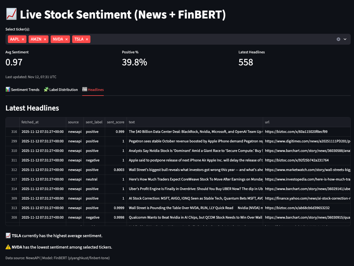The image size is (354, 266).
Task: Select the Headlines tab
Action: pyautogui.click(x=93, y=90)
